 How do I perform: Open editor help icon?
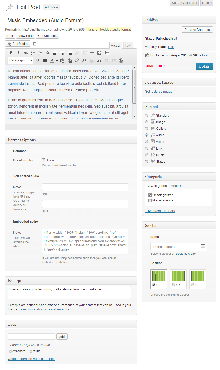(121, 60)
